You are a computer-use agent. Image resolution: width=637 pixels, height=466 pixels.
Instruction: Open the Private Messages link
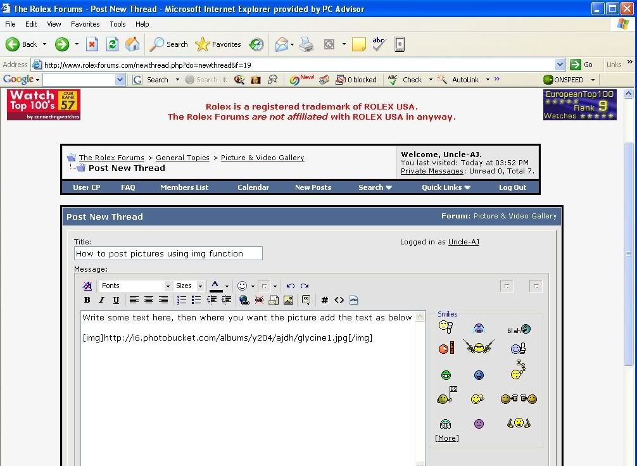[432, 171]
